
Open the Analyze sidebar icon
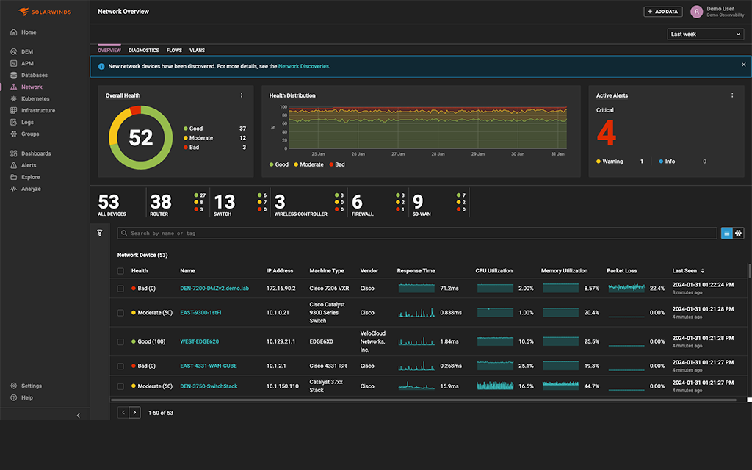29,188
